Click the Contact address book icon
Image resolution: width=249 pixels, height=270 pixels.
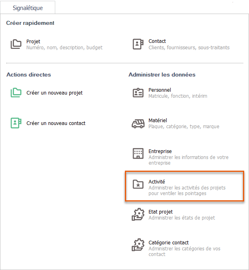(138, 44)
